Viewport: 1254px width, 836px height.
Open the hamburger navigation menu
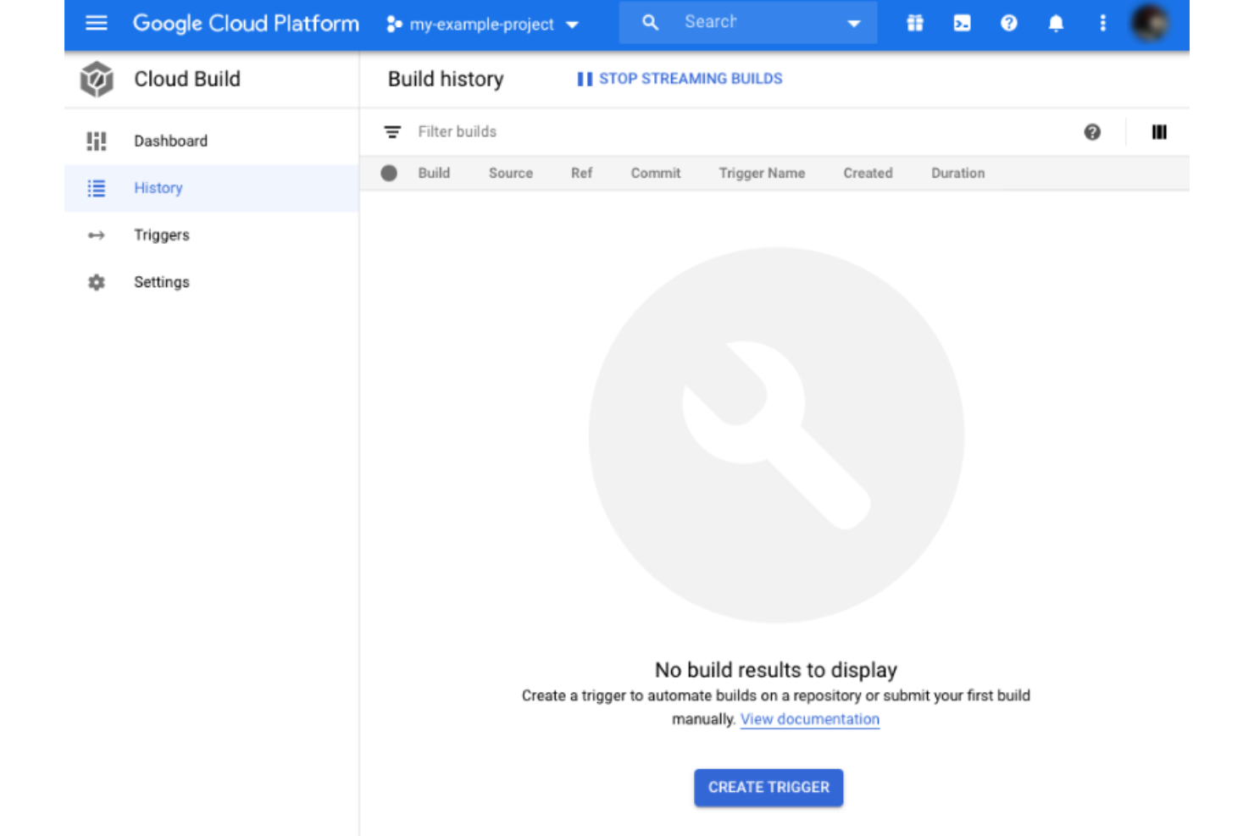tap(97, 23)
